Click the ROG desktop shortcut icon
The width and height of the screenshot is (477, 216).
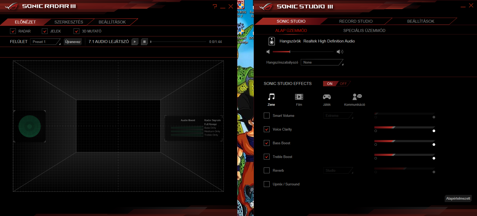coord(242,9)
